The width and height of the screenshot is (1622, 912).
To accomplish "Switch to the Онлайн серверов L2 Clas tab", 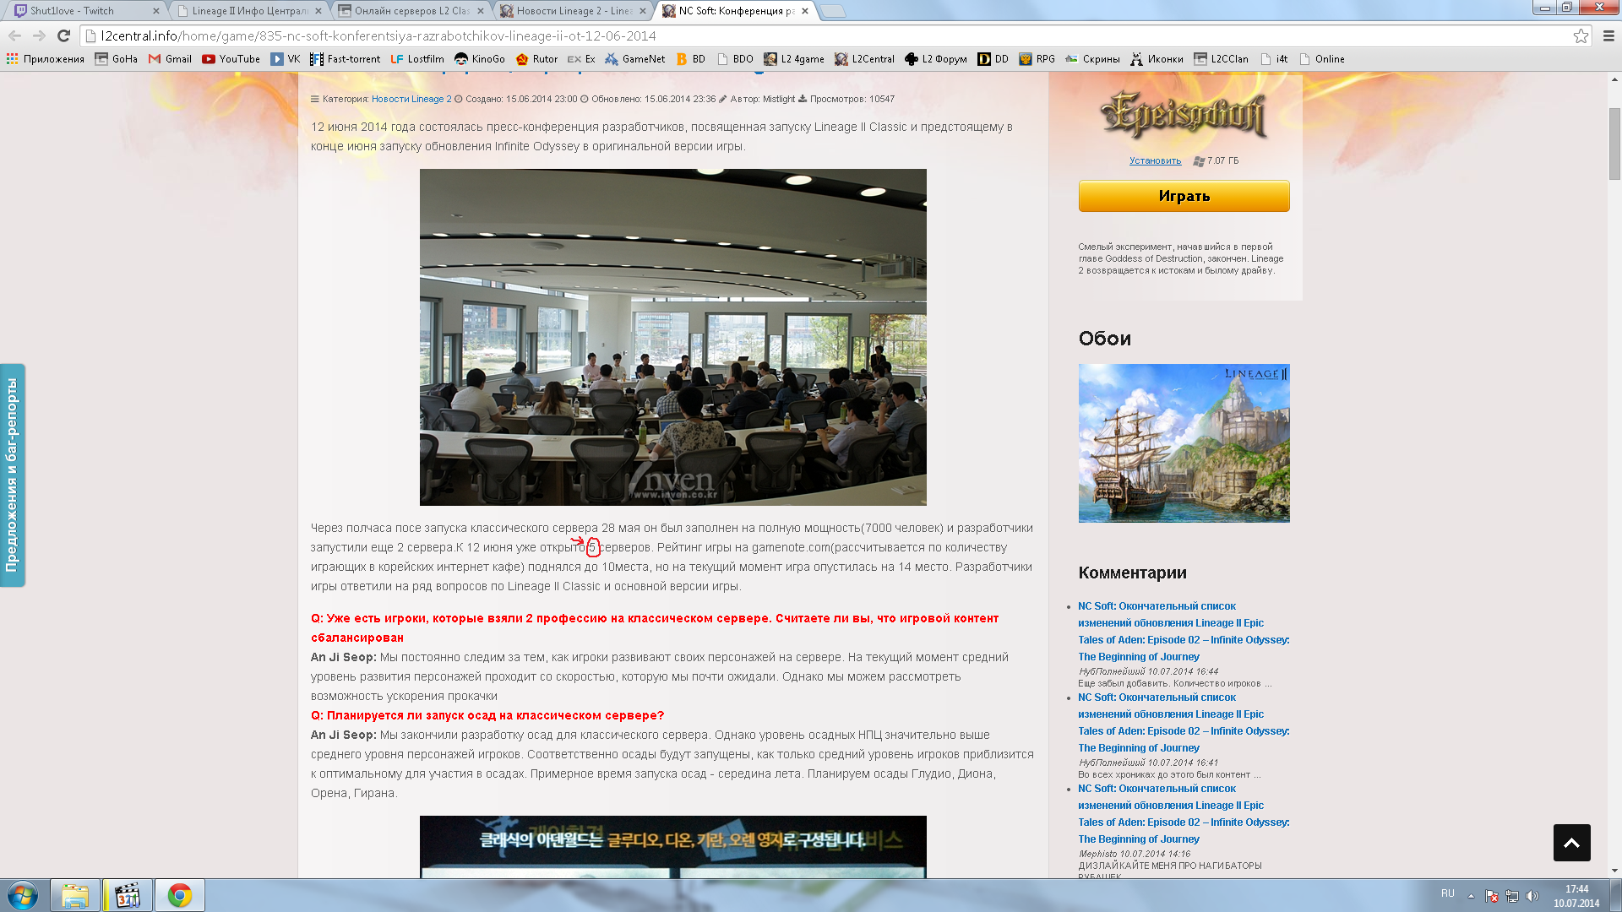I will (411, 11).
